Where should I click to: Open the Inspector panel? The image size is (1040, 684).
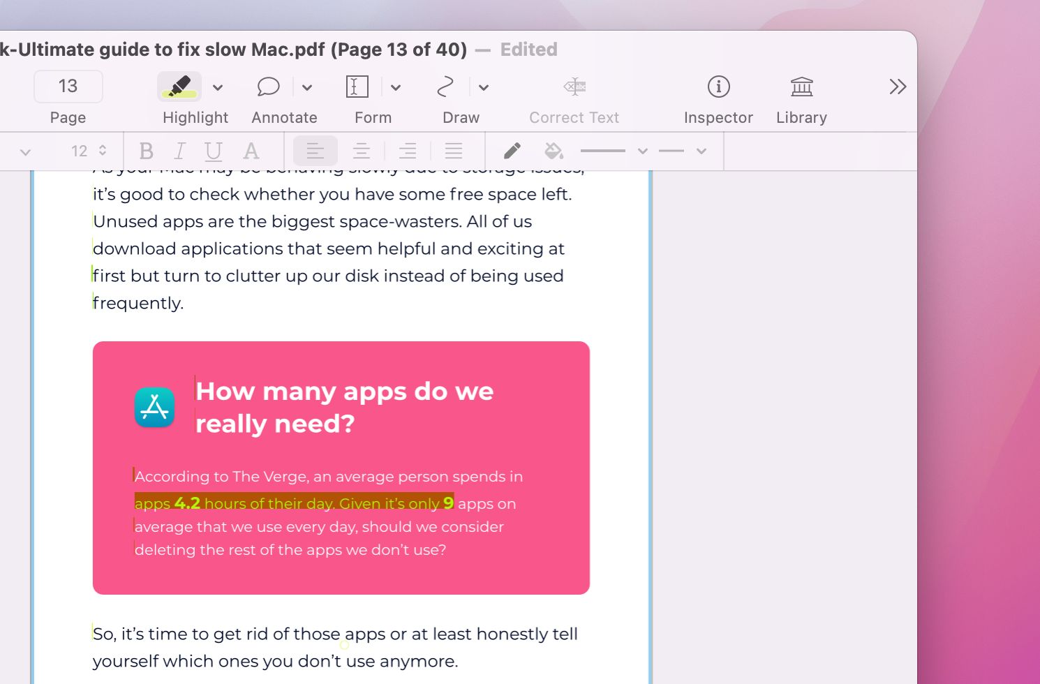pos(718,87)
